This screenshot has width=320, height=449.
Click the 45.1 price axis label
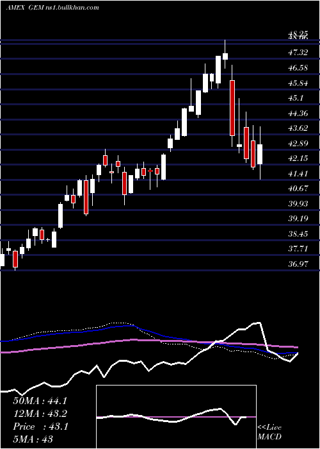[x=296, y=98]
